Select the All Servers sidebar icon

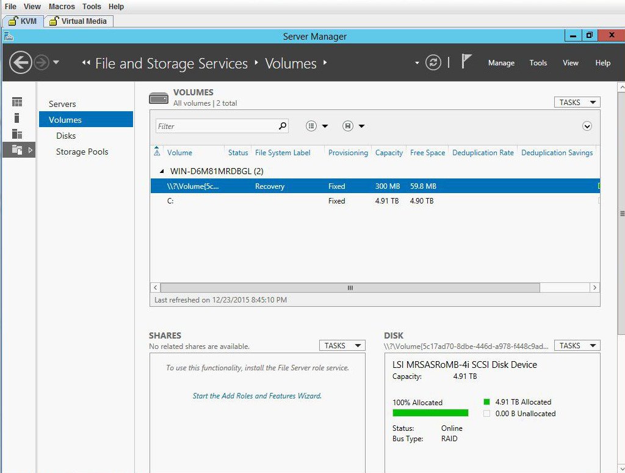tap(17, 134)
